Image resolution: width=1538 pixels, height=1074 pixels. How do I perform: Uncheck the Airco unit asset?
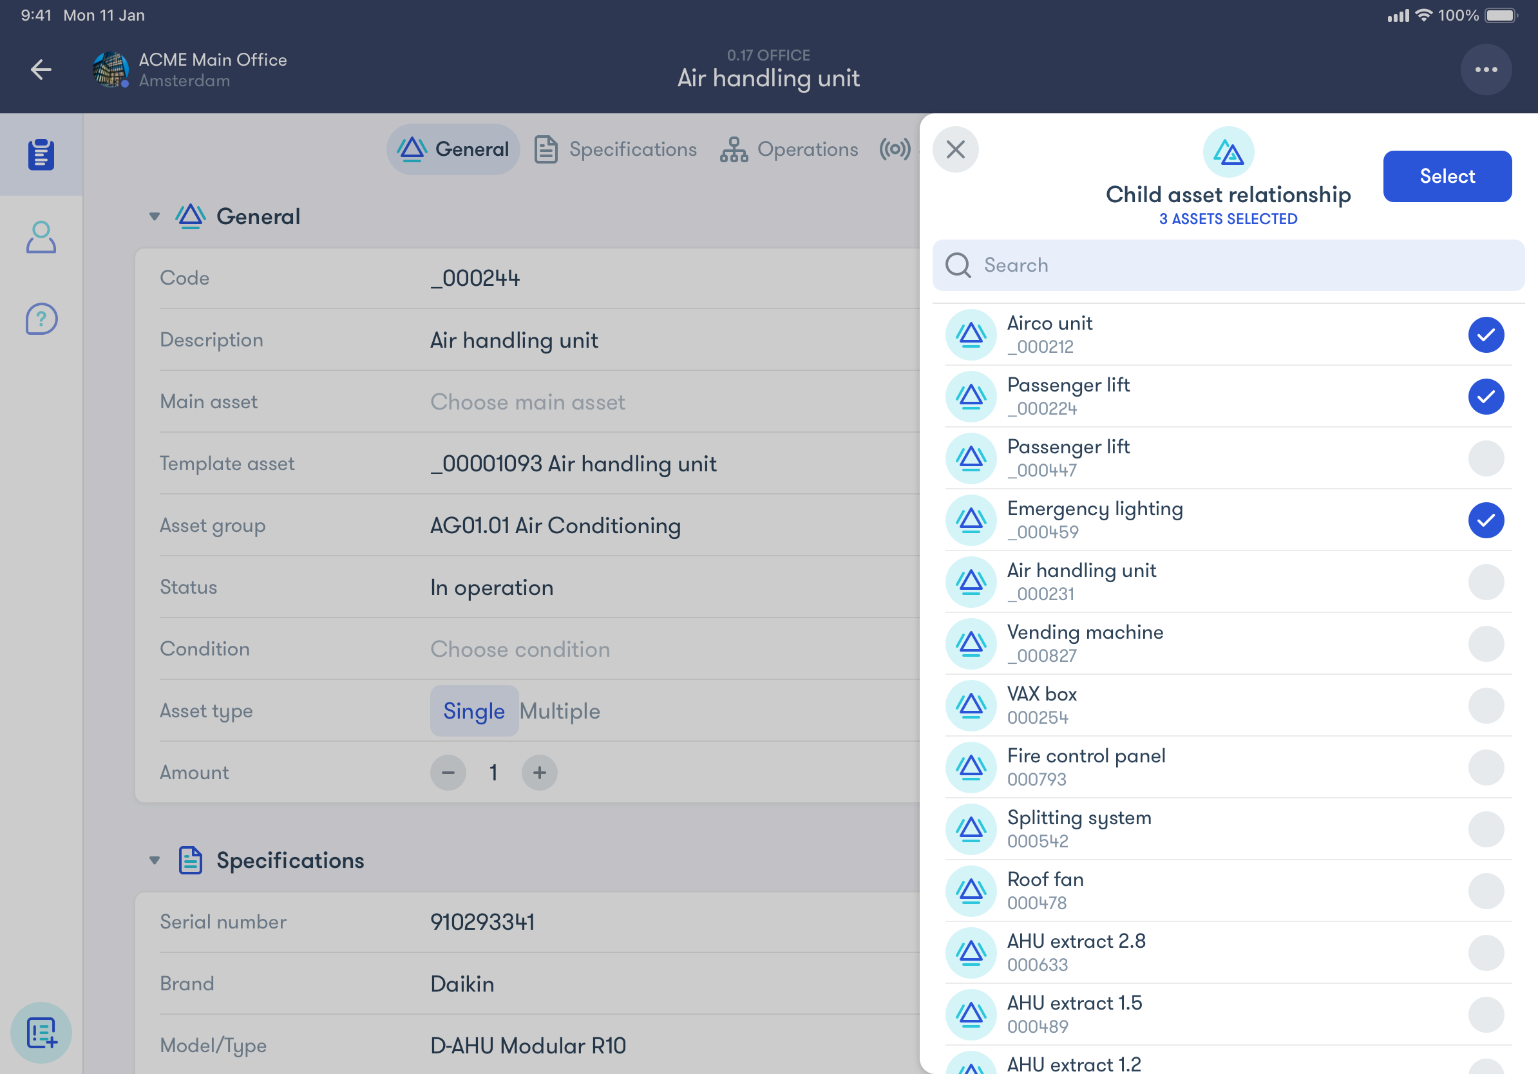[1485, 335]
